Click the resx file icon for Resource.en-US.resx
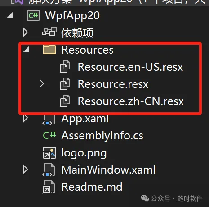This screenshot has width=209, height=207. pyautogui.click(x=65, y=67)
